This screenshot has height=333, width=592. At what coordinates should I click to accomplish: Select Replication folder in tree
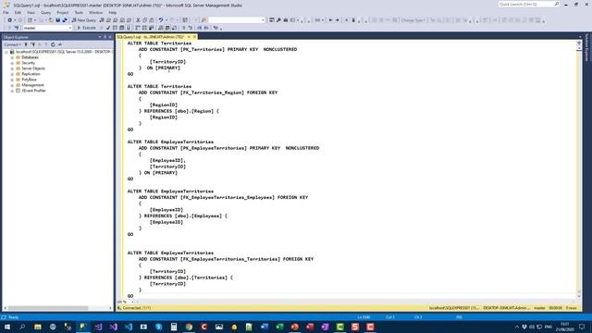pos(31,74)
